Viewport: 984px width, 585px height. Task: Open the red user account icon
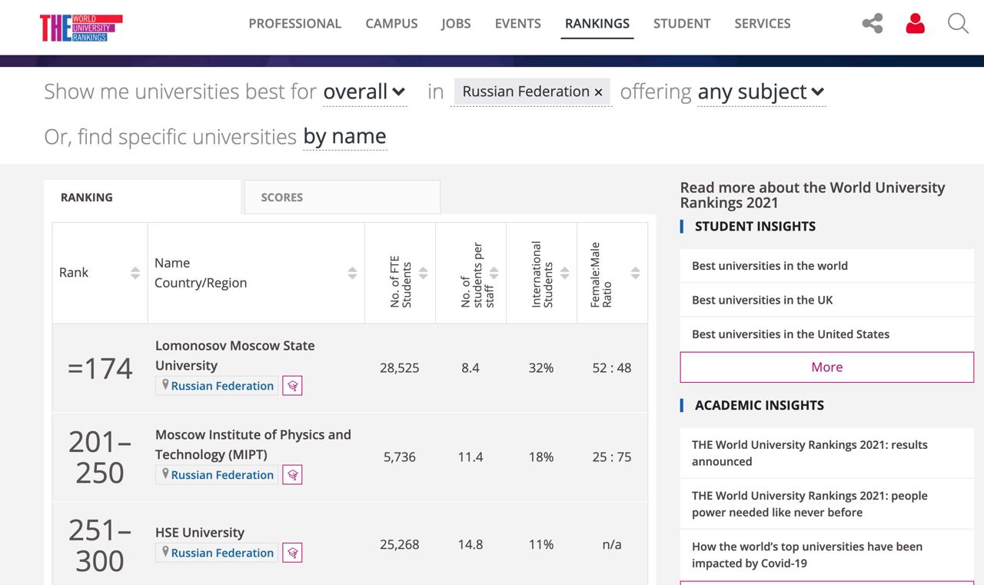click(x=915, y=24)
